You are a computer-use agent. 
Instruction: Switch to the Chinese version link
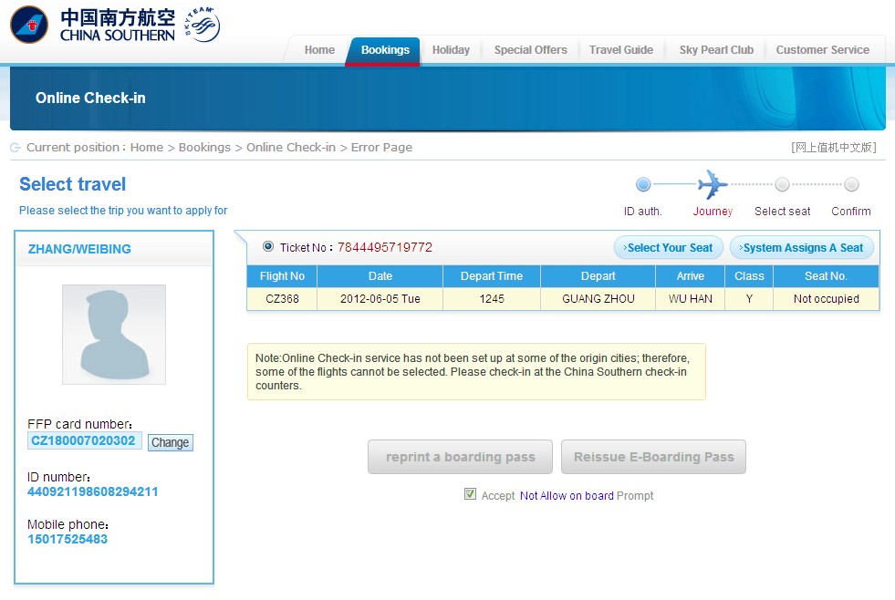click(833, 148)
